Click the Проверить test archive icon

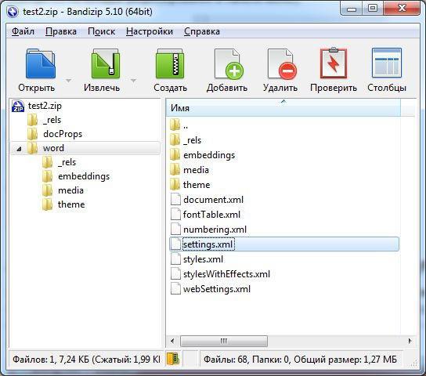tap(334, 63)
